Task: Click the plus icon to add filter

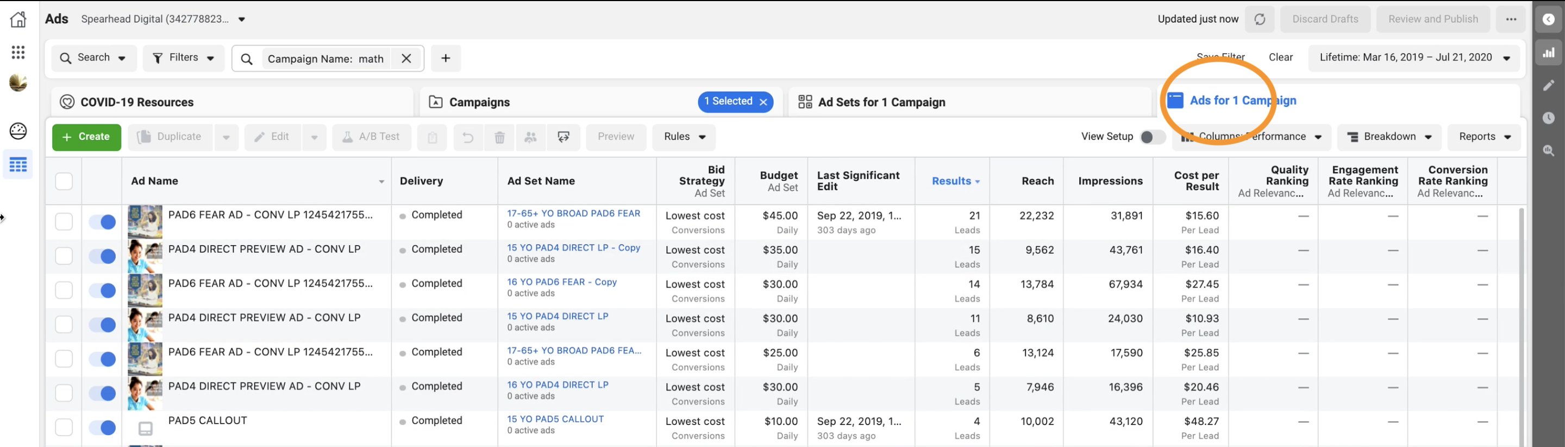Action: [446, 58]
